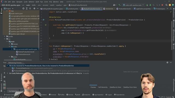Click the group-by icon in Find sidebar
This screenshot has width=175, height=98.
point(4,81)
